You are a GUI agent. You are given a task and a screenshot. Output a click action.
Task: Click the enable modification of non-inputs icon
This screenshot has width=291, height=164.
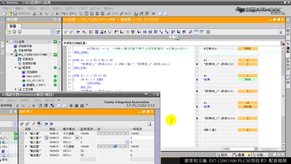[x=39, y=124]
